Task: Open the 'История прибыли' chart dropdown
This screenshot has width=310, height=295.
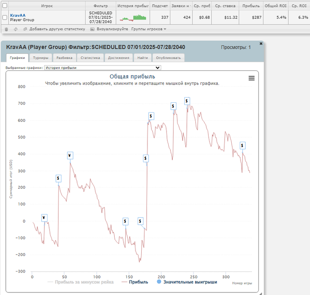Action: point(103,68)
